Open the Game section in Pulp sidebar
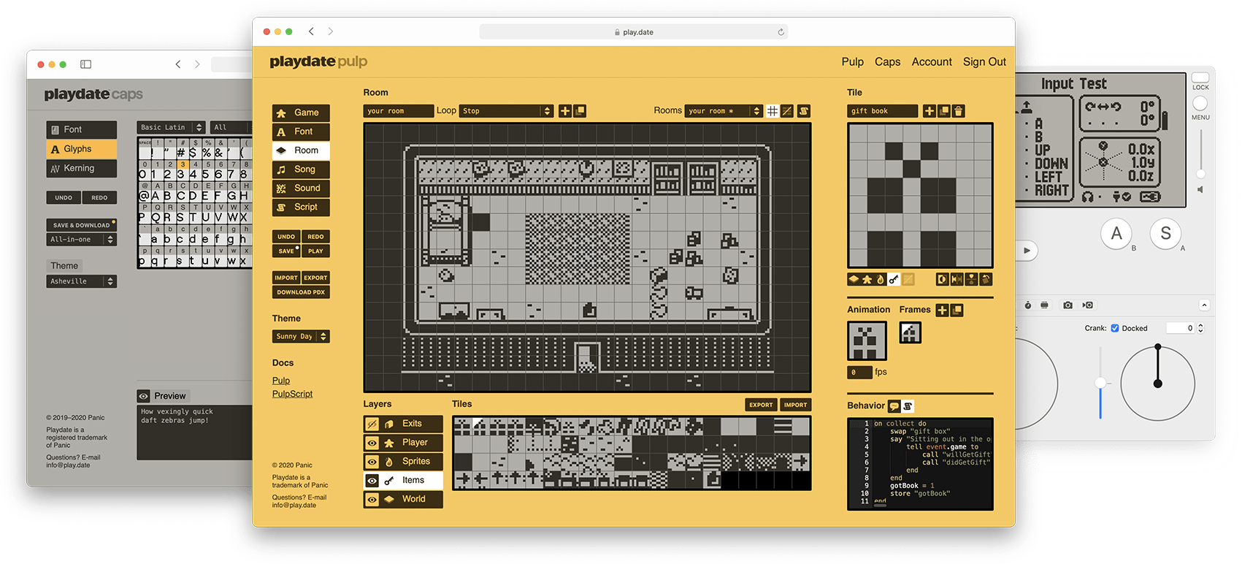 301,113
